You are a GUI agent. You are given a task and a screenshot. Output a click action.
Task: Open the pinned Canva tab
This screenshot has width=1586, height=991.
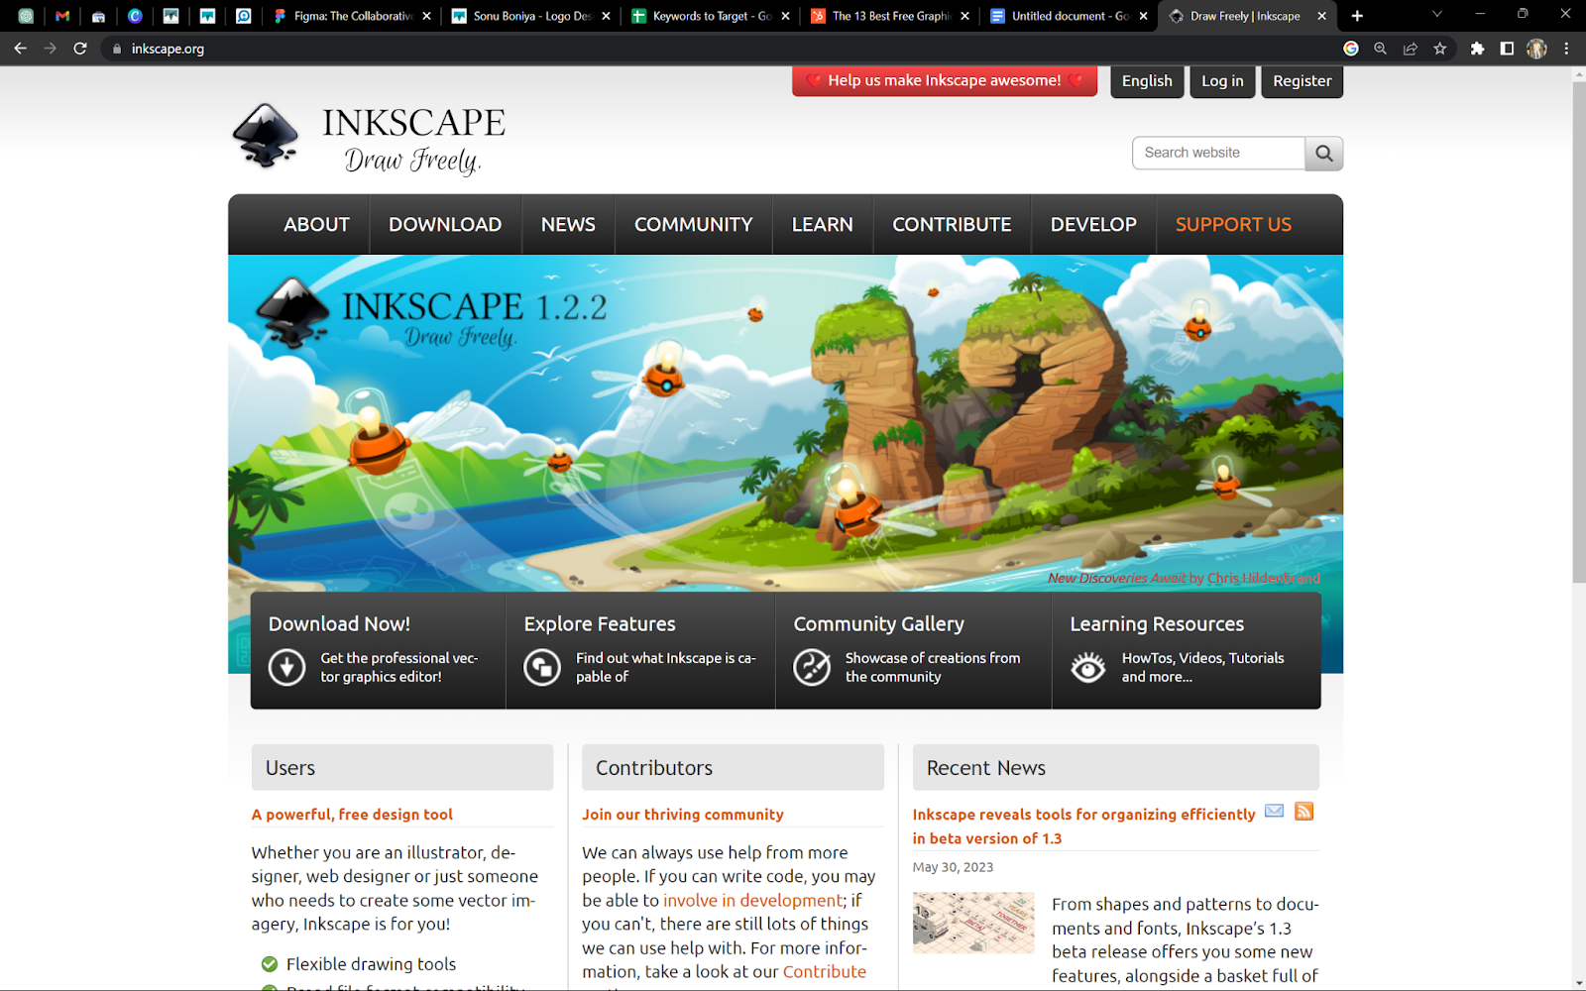coord(135,16)
